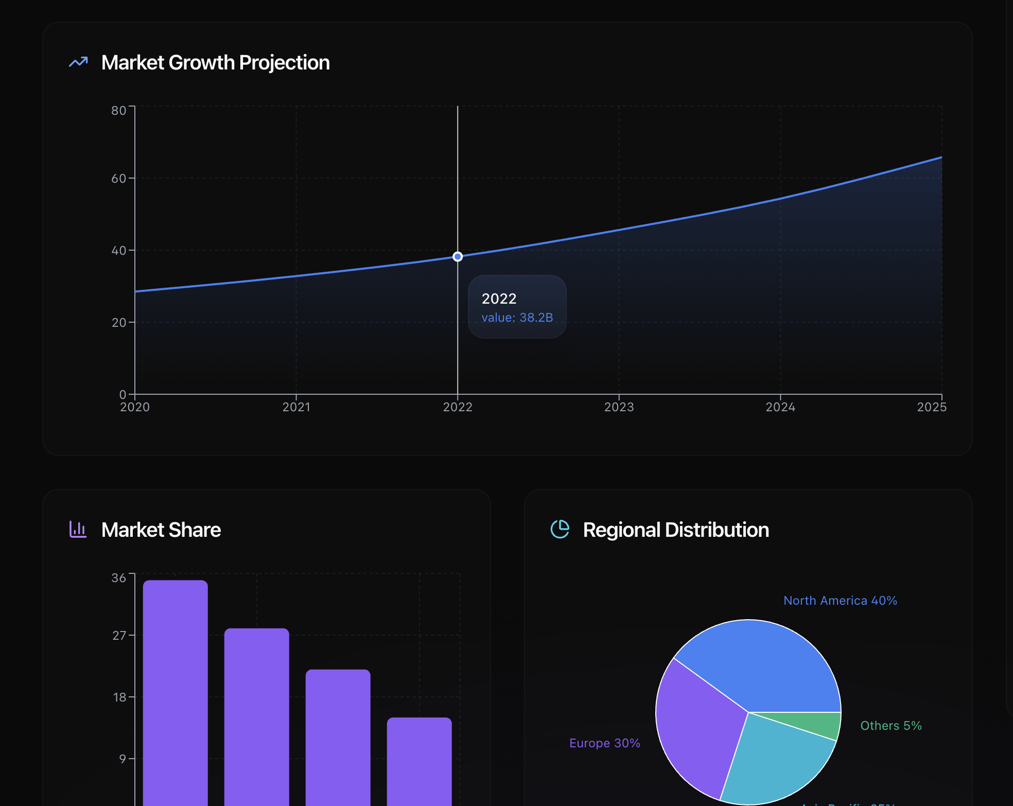Click the pie chart icon beside Regional Distribution
This screenshot has width=1013, height=806.
pyautogui.click(x=560, y=529)
